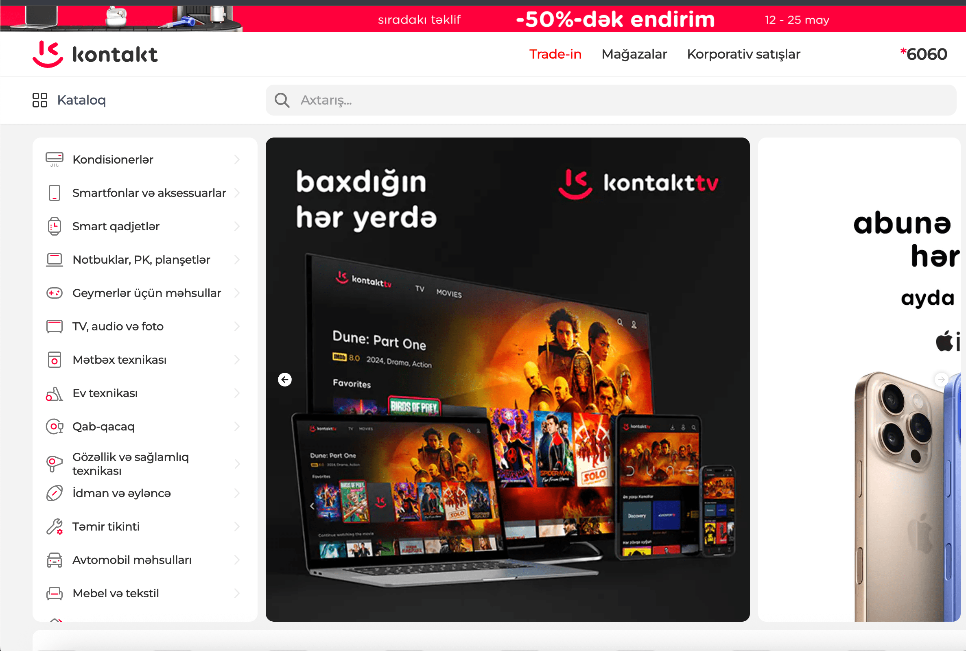
Task: Expand the Qab-qacaq chevron
Action: point(237,427)
